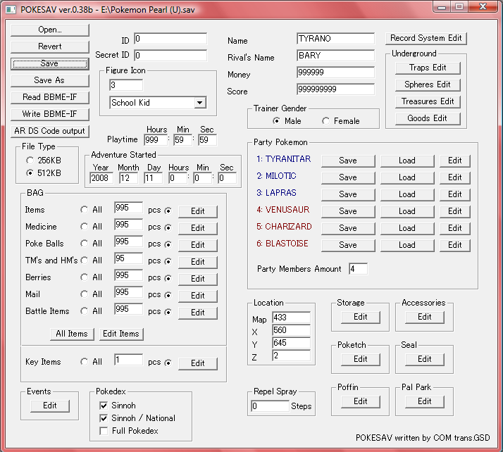Image resolution: width=503 pixels, height=452 pixels.
Task: Save the BLASTOISE party Pokemon
Action: 348,245
